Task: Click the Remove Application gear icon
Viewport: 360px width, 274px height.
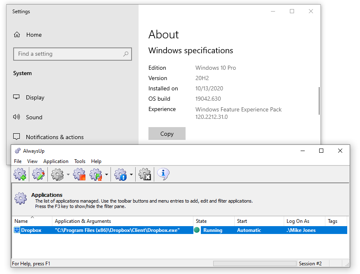Action: (x=145, y=174)
